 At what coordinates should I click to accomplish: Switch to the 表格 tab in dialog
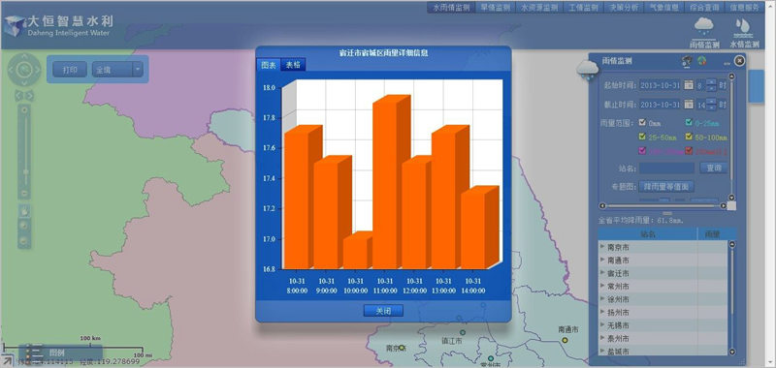click(x=293, y=65)
